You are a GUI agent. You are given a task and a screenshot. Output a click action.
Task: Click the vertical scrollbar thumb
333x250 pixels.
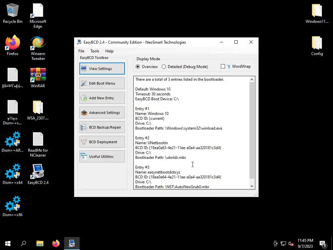[252, 130]
